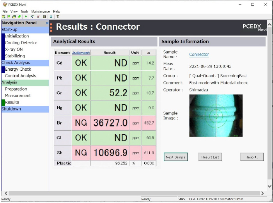Select Start-up section in Navigation Panel
273x203 pixels.
coord(25,30)
